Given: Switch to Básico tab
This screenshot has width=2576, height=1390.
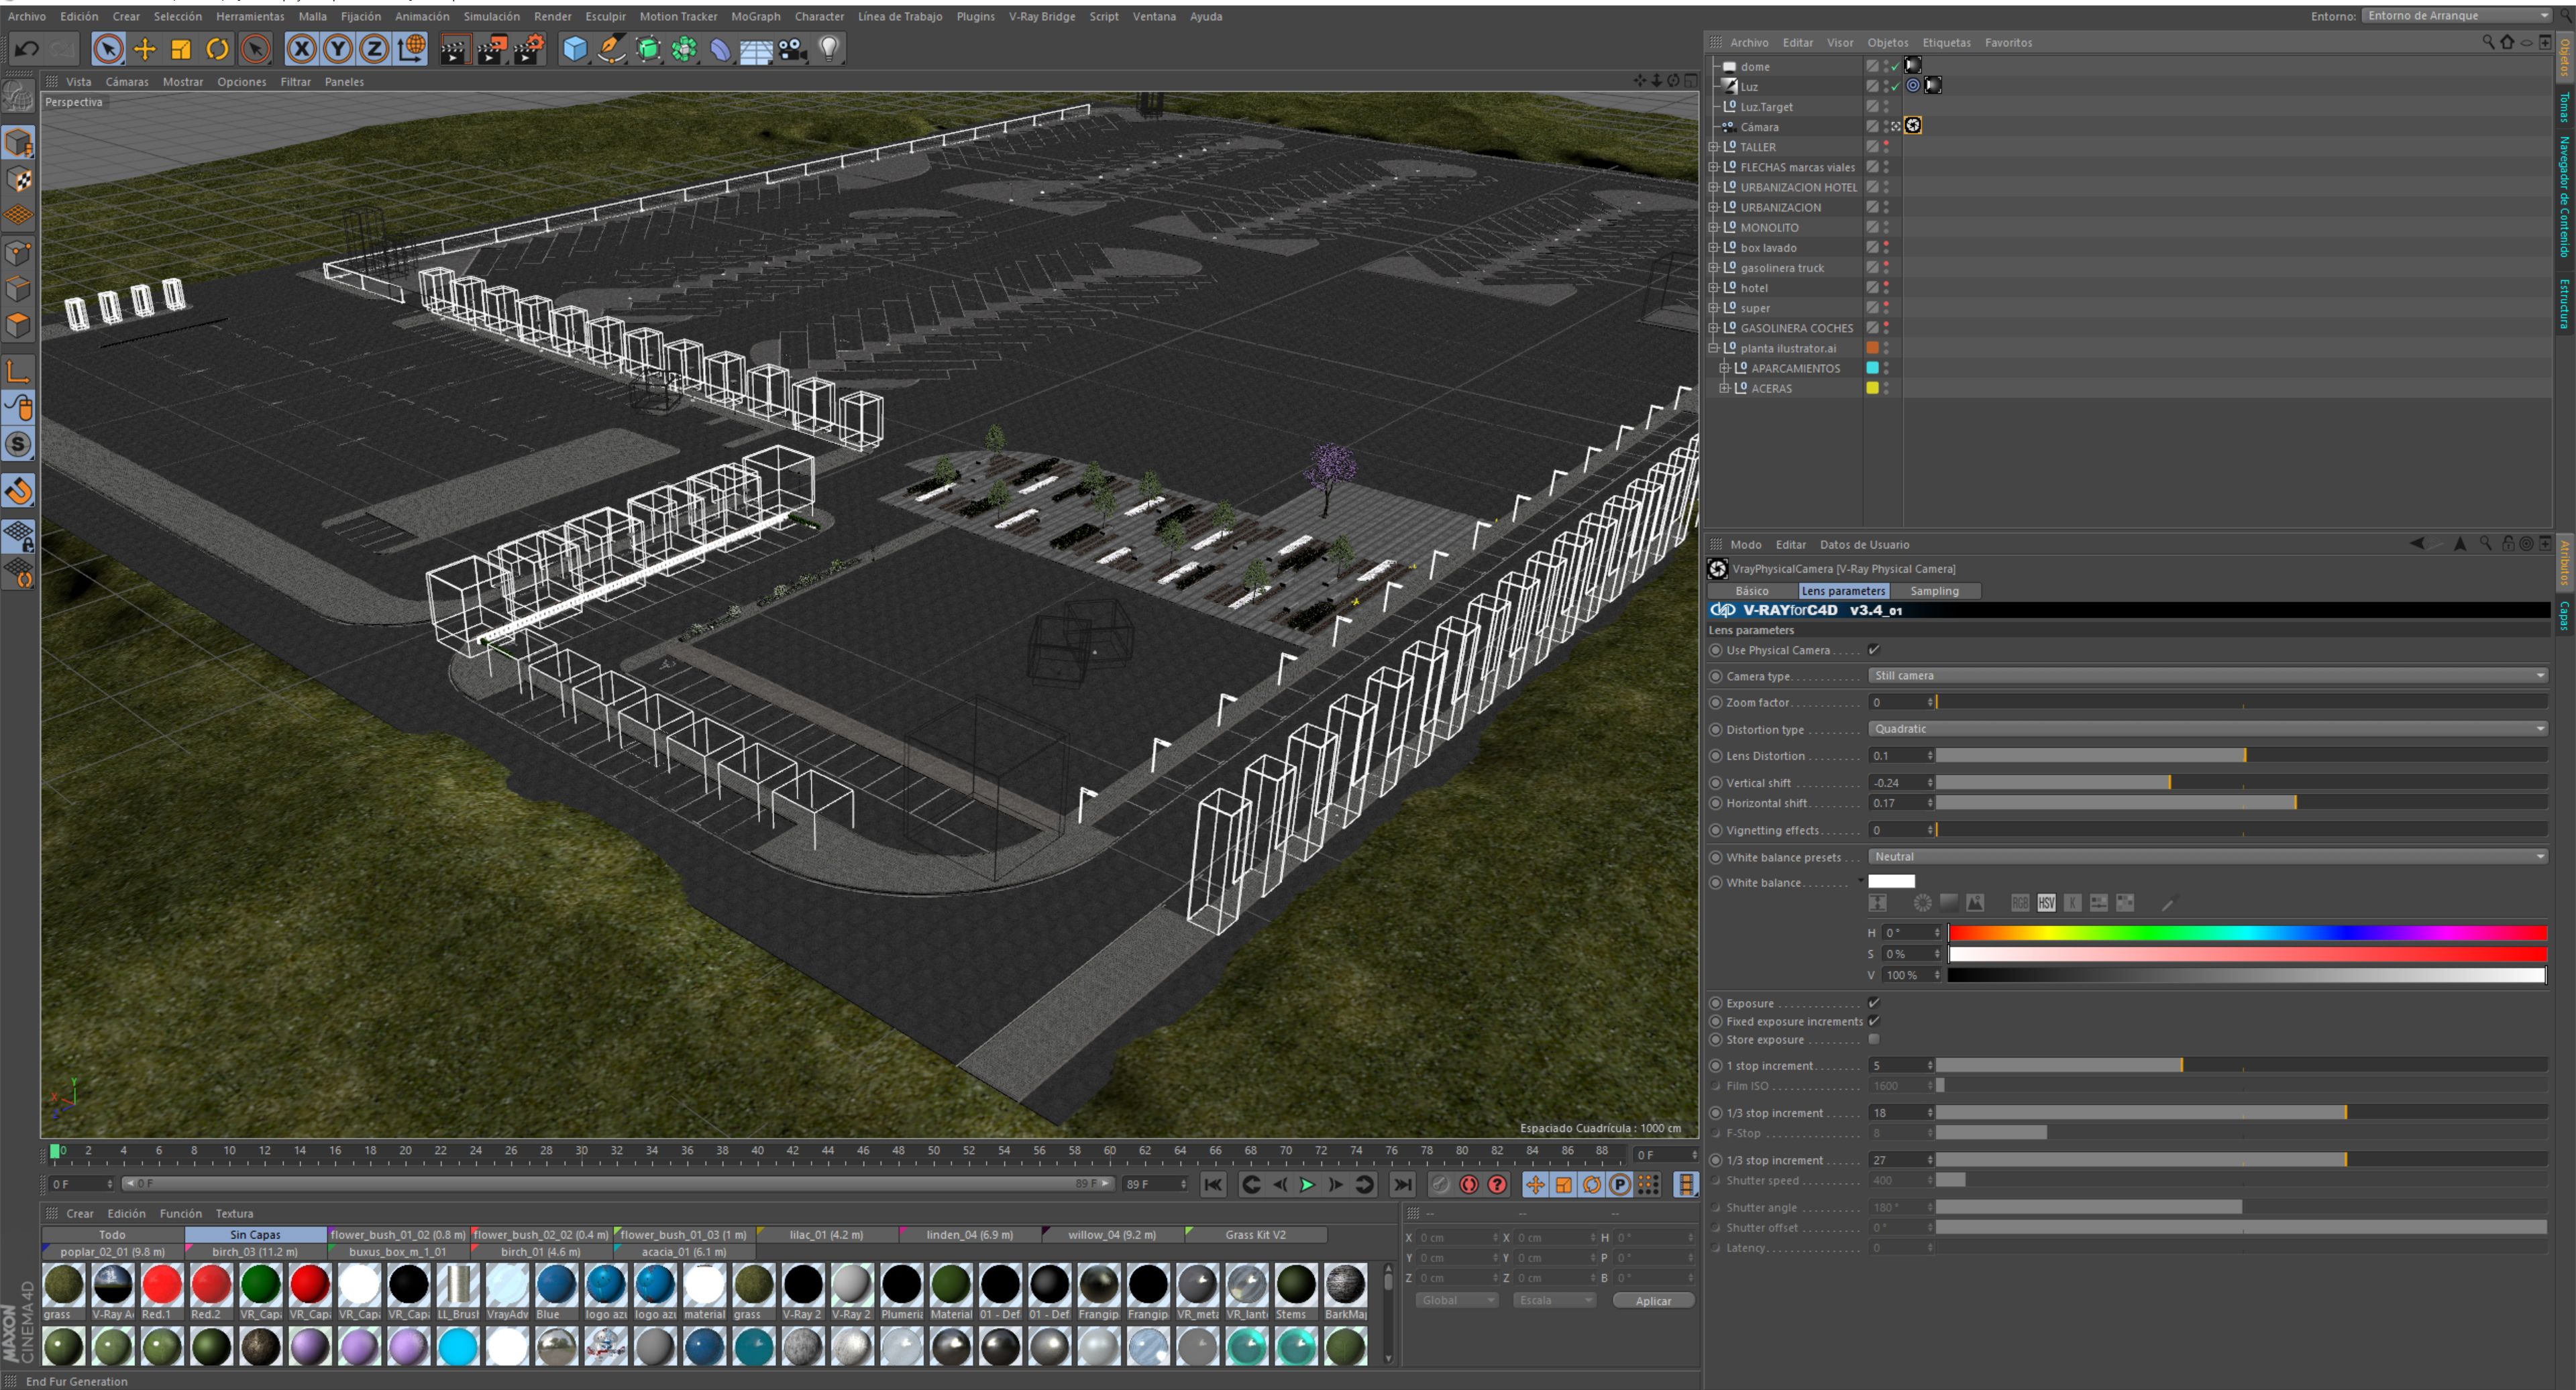Looking at the screenshot, I should 1751,591.
